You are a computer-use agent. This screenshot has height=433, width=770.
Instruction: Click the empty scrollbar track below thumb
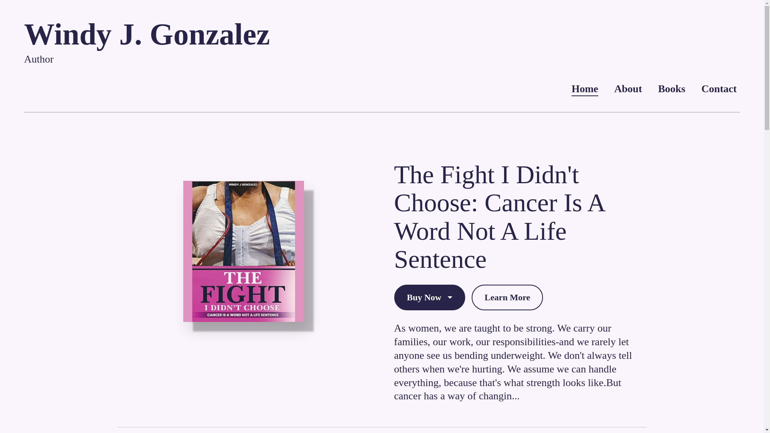pyautogui.click(x=766, y=281)
